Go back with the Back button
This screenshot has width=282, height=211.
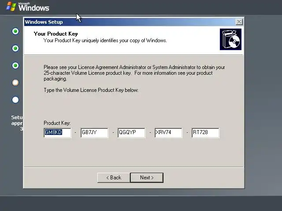click(114, 178)
